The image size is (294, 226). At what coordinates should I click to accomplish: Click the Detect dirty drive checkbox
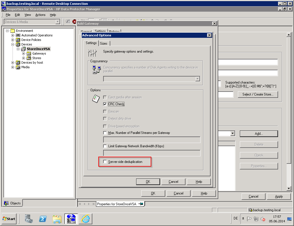pos(105,119)
